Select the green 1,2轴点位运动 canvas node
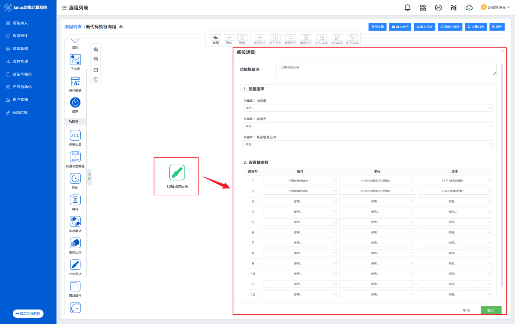This screenshot has height=324, width=515. 177,173
